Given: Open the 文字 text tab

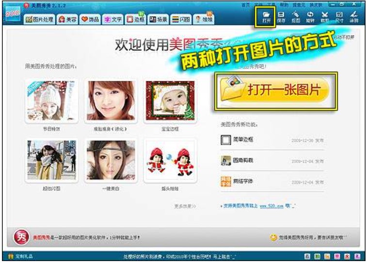Looking at the screenshot, I should pos(113,19).
